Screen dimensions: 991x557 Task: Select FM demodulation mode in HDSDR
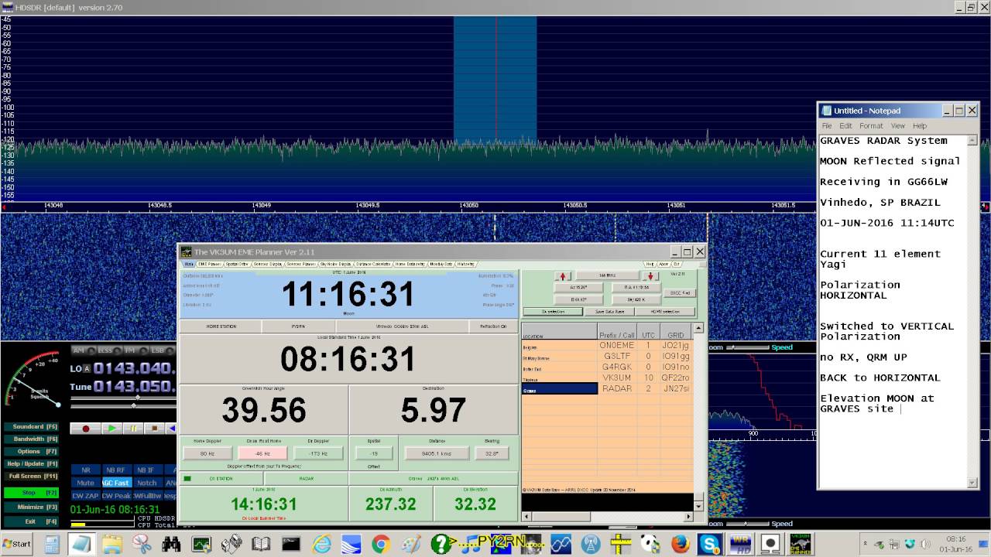[x=135, y=350]
